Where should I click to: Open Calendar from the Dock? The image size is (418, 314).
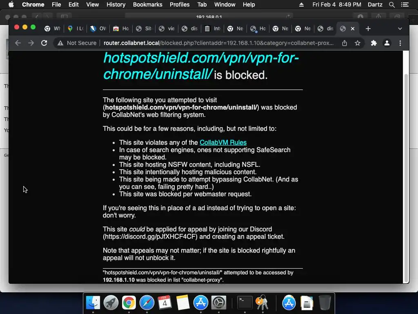[165, 303]
